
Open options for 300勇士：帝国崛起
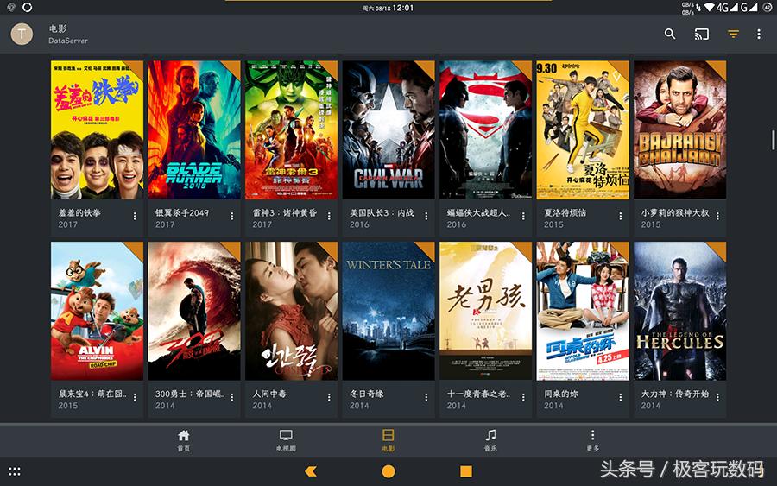(x=232, y=397)
